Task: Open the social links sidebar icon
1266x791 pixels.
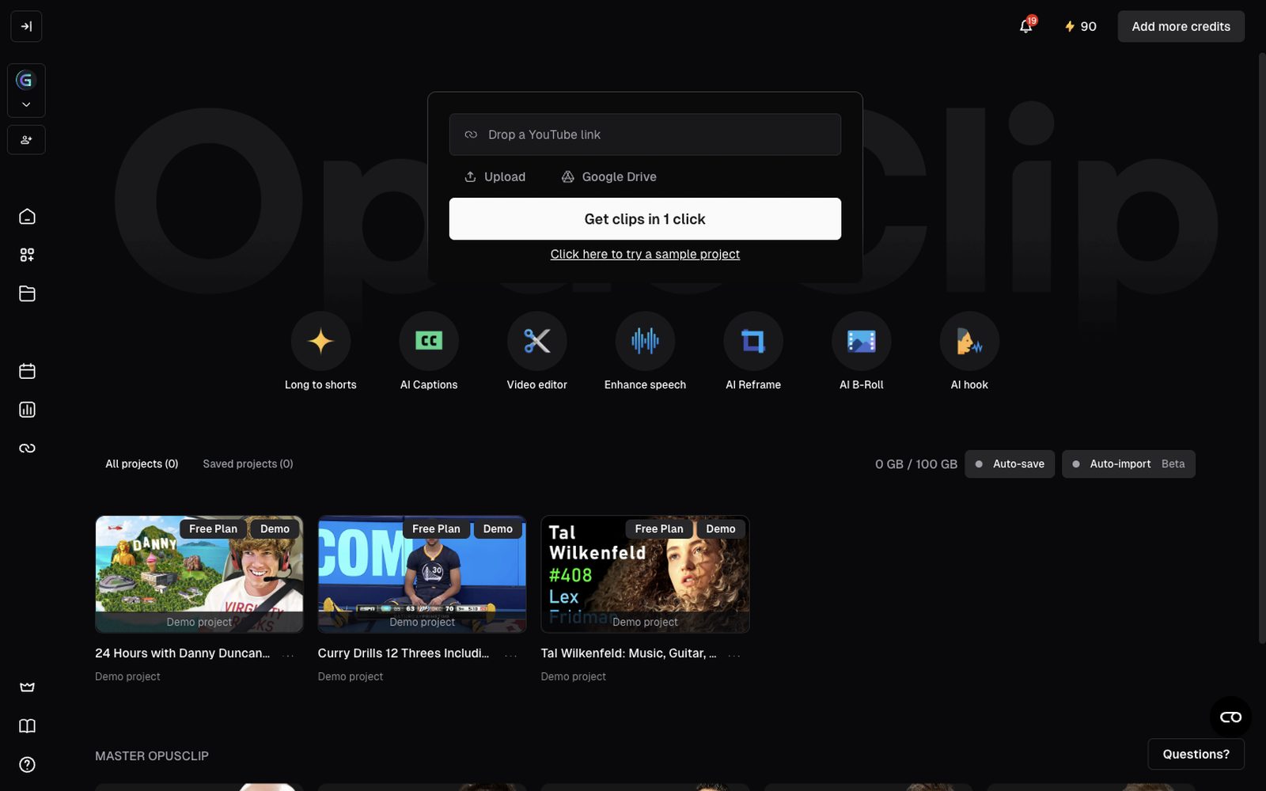Action: pyautogui.click(x=27, y=448)
